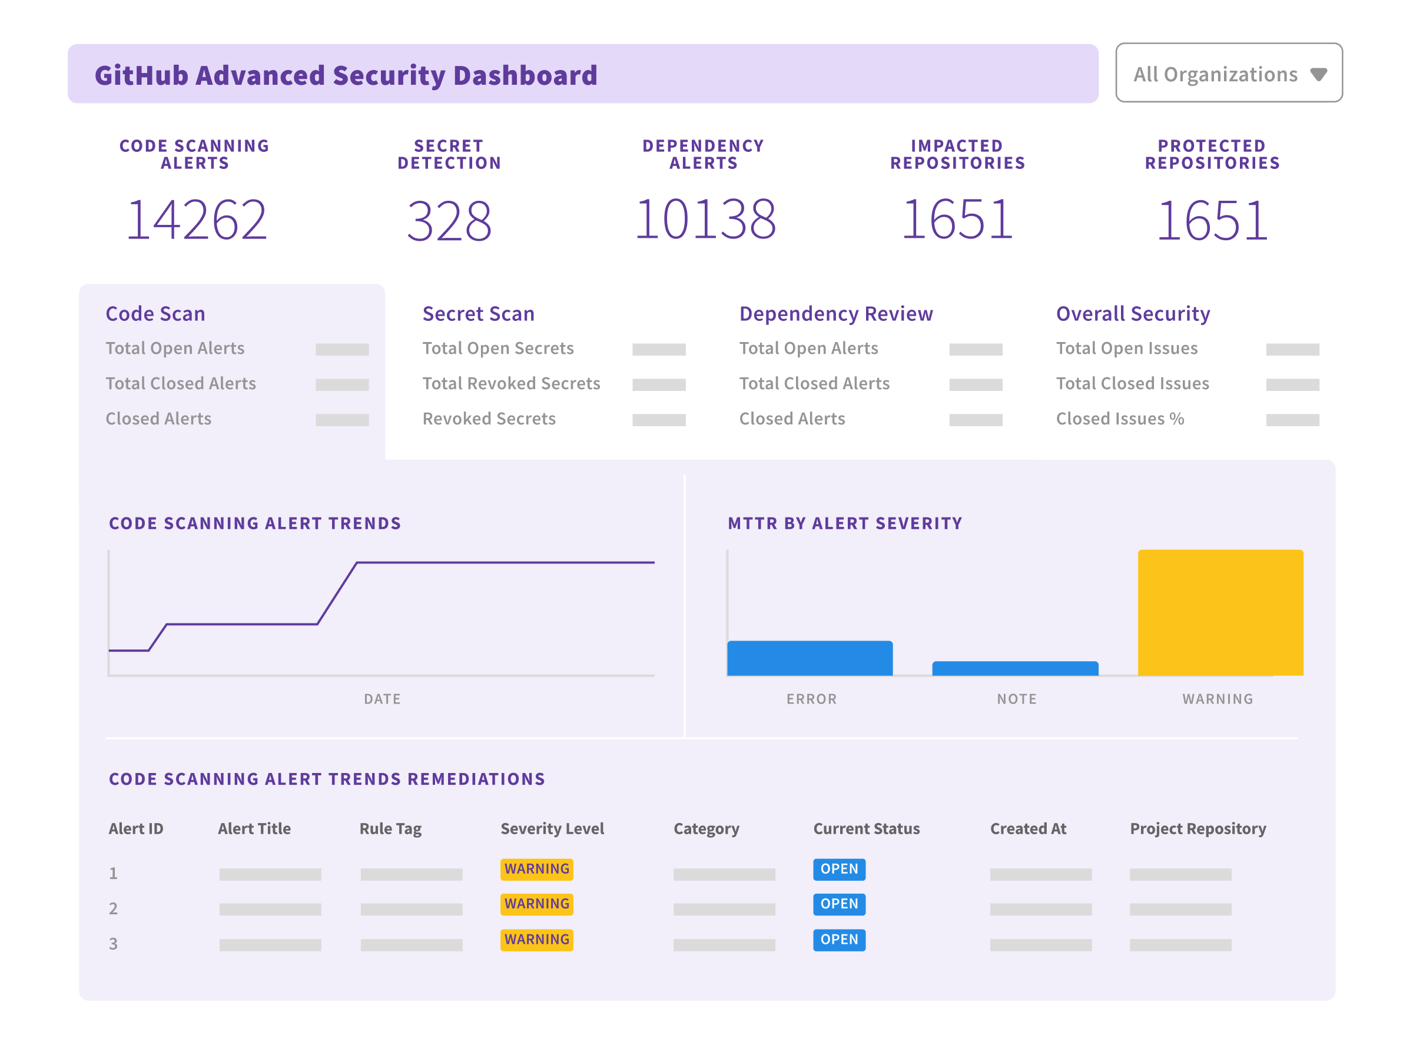
Task: Click the WARNING severity badge on row 1
Action: click(536, 869)
